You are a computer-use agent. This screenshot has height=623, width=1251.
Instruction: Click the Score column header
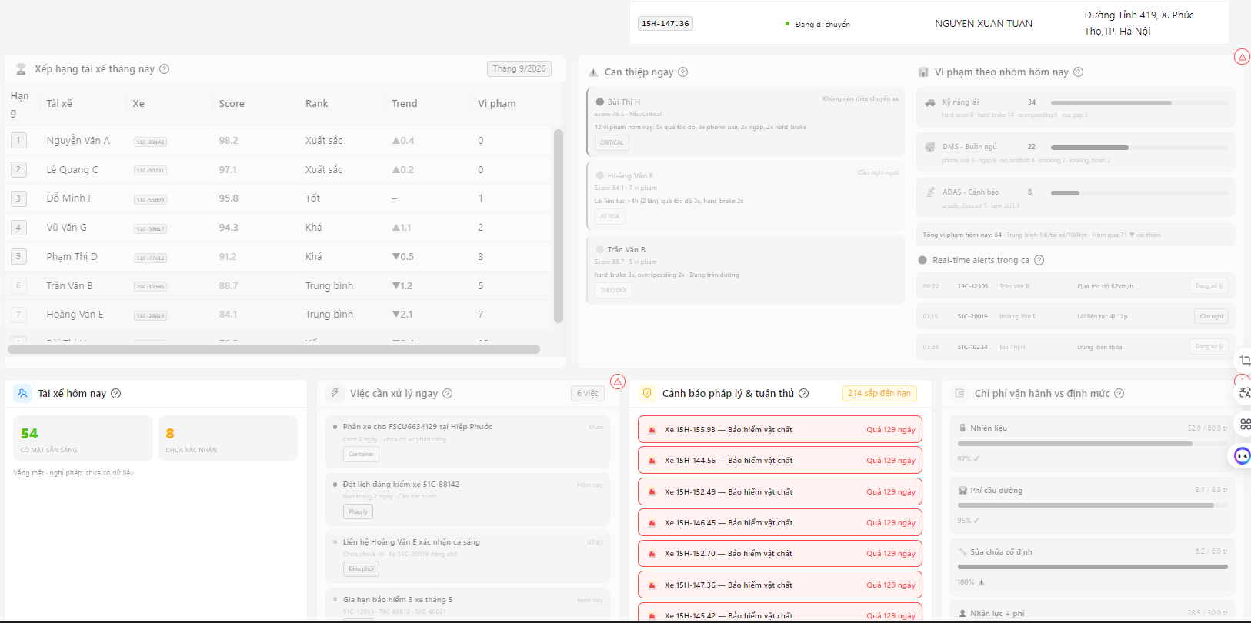coord(232,103)
